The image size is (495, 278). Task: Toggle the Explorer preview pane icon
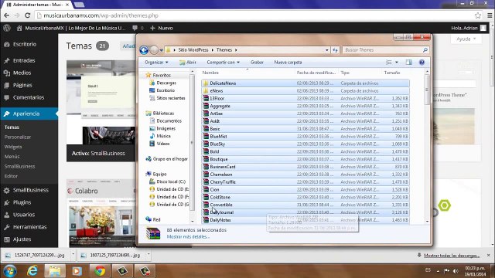[x=409, y=63]
